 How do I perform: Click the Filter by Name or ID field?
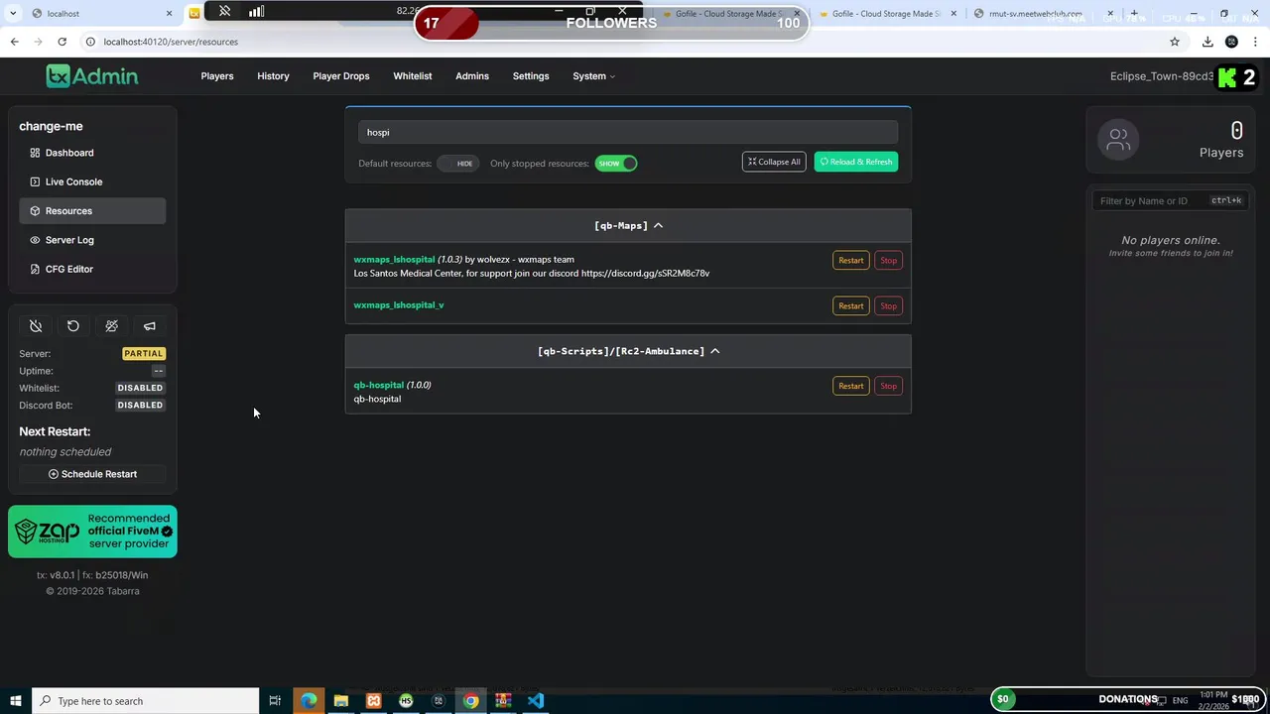pyautogui.click(x=1171, y=200)
